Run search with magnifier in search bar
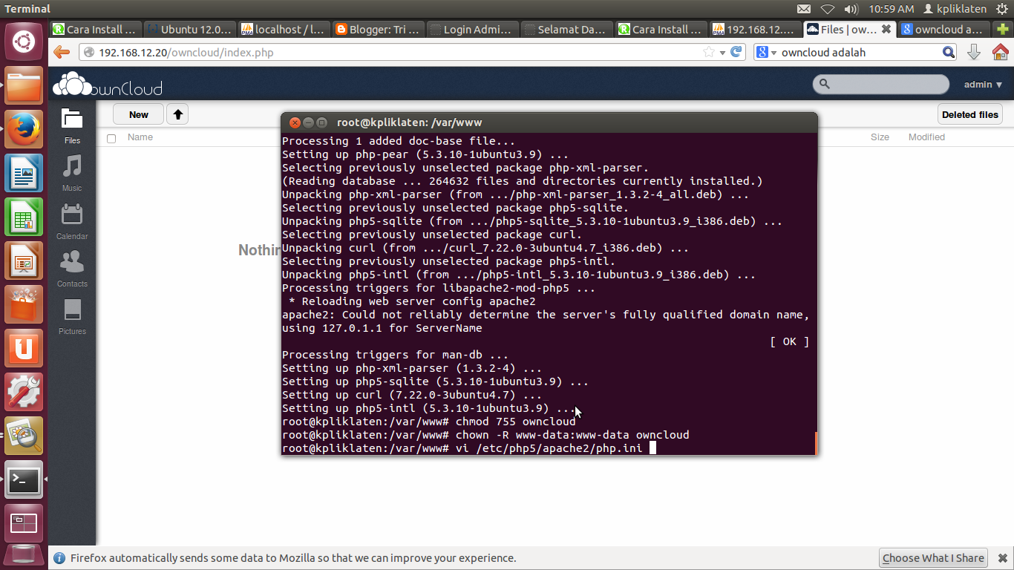Image resolution: width=1014 pixels, height=570 pixels. (949, 52)
